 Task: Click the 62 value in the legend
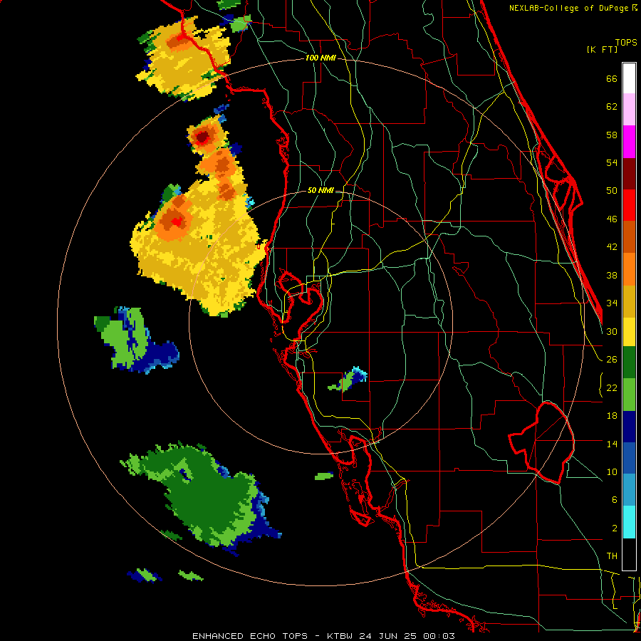pyautogui.click(x=612, y=107)
